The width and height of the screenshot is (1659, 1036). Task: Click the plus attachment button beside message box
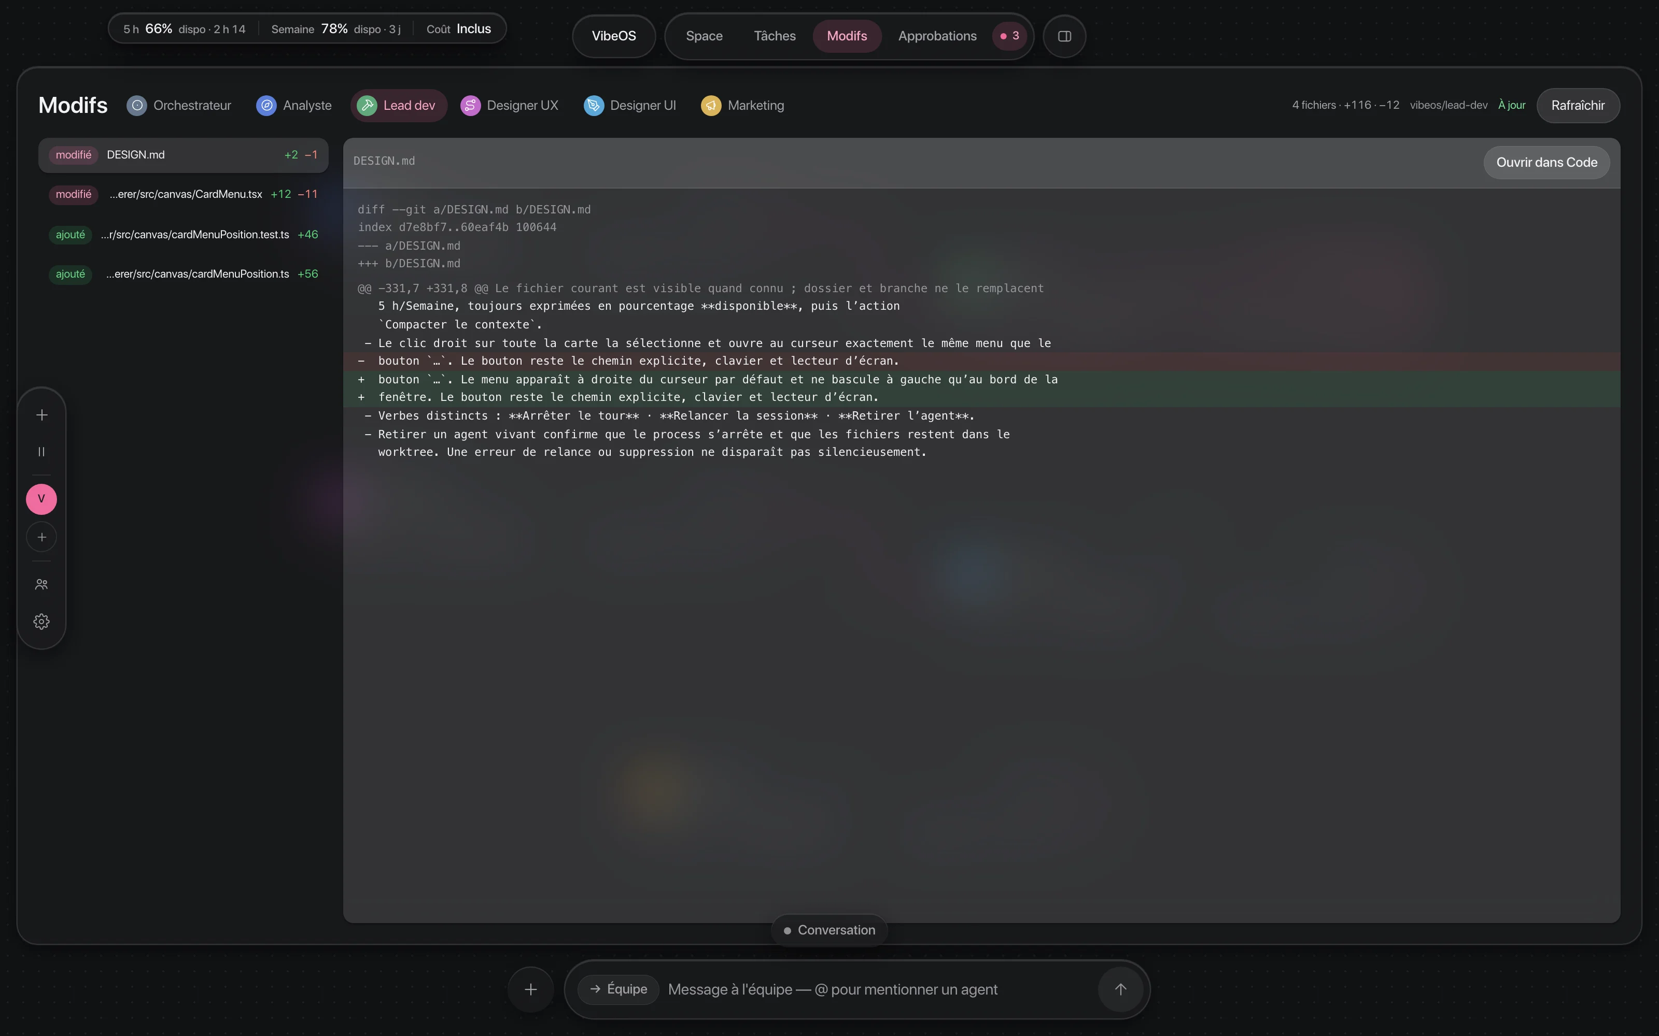pyautogui.click(x=530, y=989)
